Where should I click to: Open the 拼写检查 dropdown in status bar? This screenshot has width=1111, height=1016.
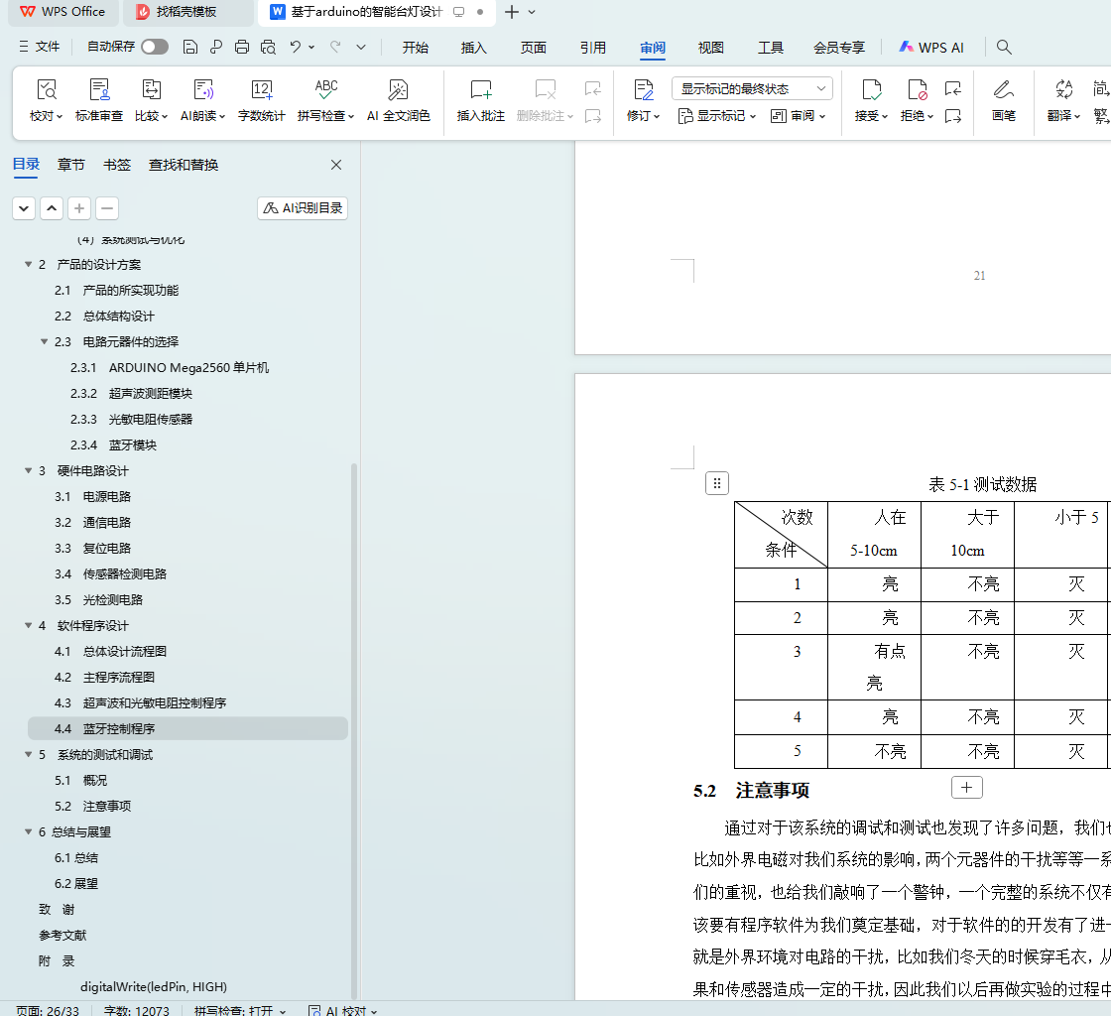240,1010
